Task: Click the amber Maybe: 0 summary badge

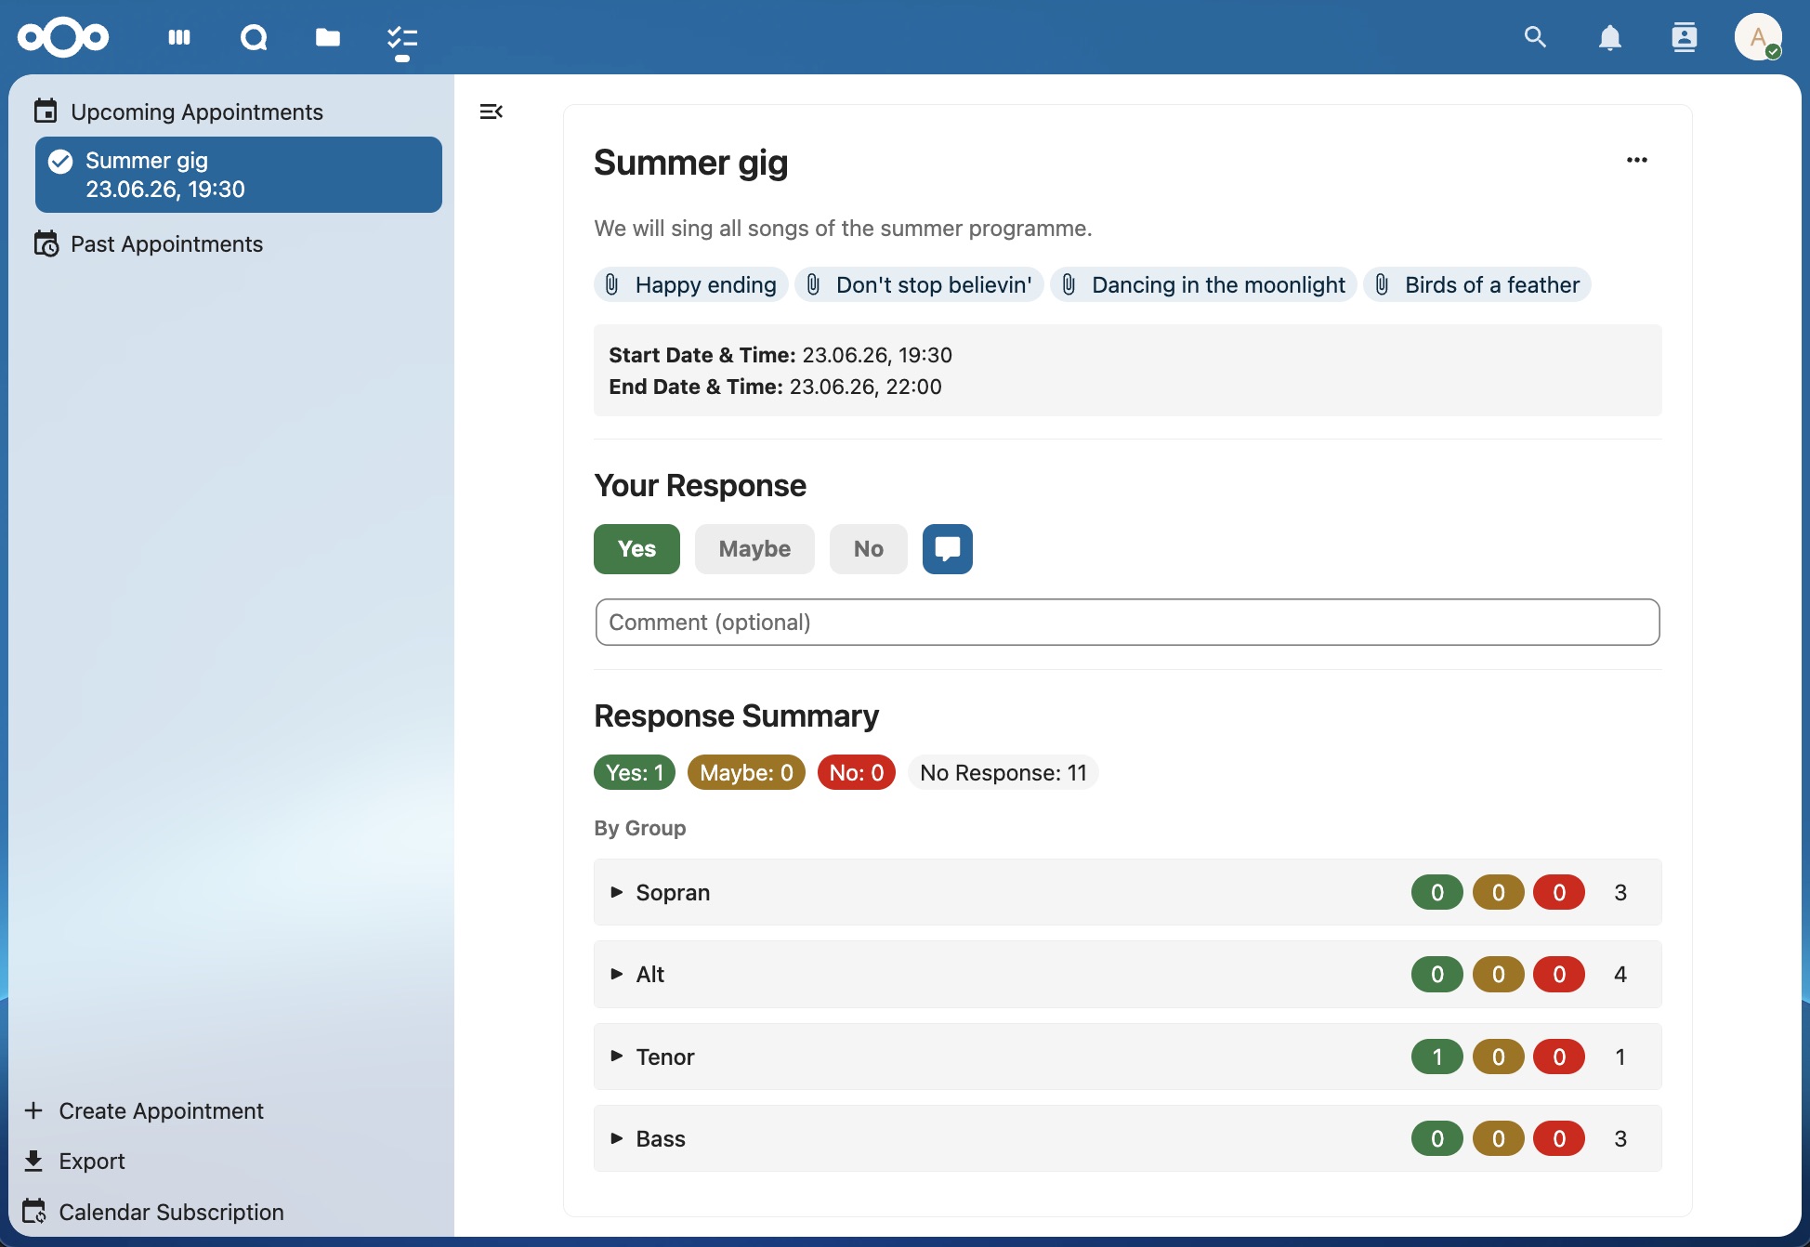Action: click(746, 772)
